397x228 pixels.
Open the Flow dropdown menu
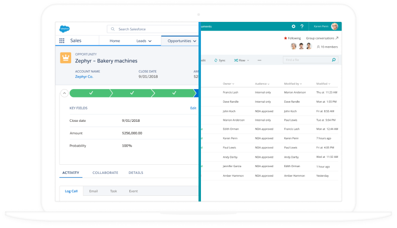(241, 60)
